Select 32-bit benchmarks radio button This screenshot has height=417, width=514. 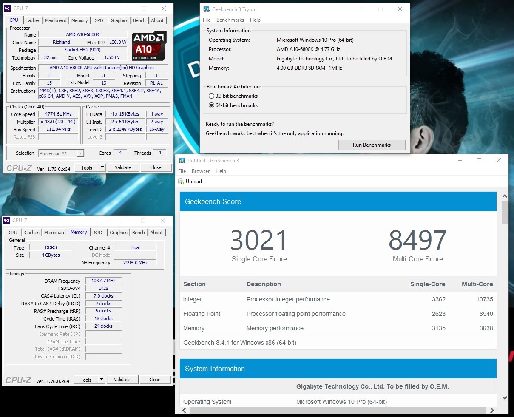pyautogui.click(x=211, y=96)
